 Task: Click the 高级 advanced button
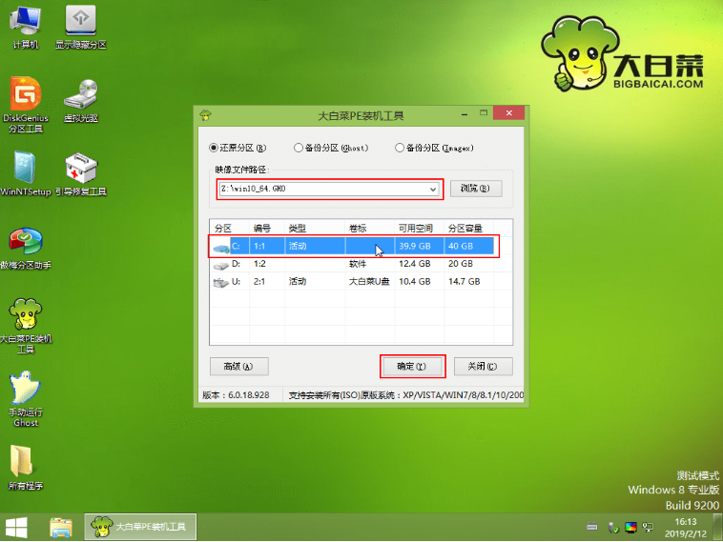pos(238,367)
